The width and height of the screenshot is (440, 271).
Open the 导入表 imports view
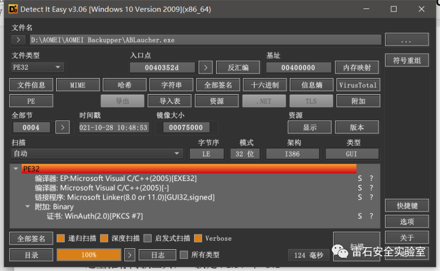tap(170, 101)
